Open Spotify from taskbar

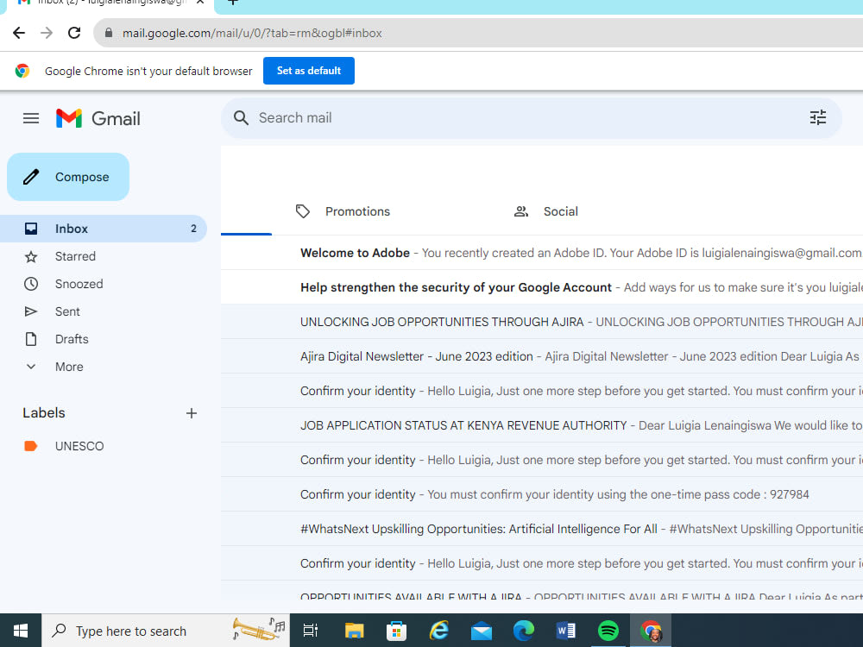coord(608,631)
